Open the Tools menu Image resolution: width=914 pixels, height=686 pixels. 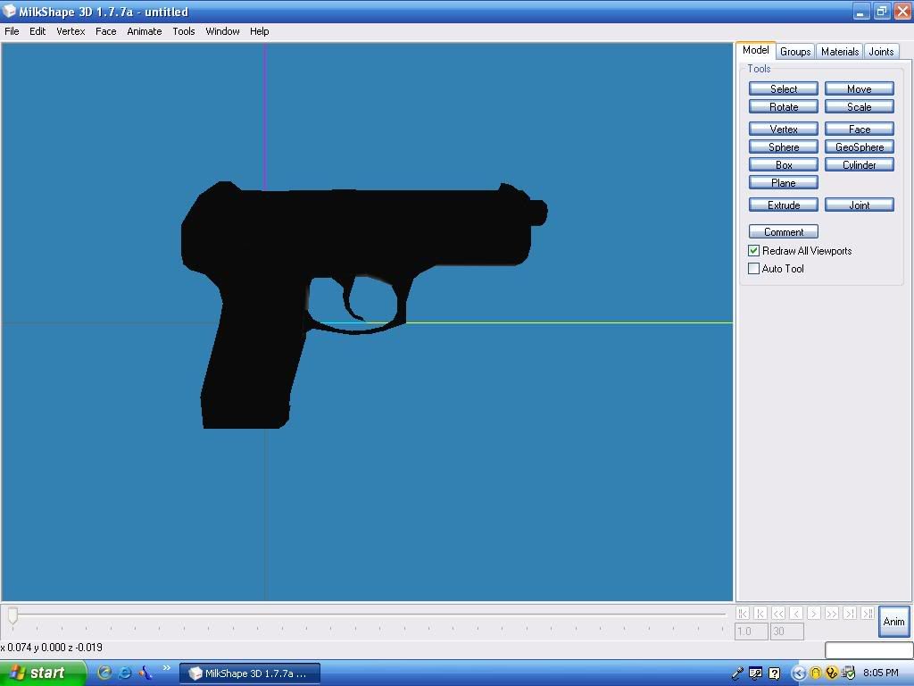point(184,31)
